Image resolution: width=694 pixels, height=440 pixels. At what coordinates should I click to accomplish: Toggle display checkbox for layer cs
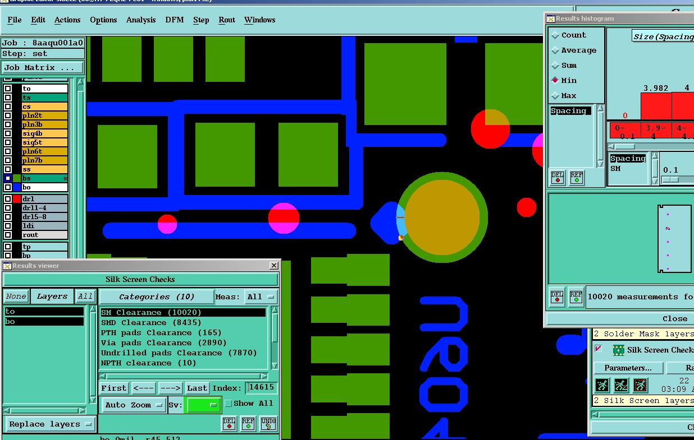8,106
